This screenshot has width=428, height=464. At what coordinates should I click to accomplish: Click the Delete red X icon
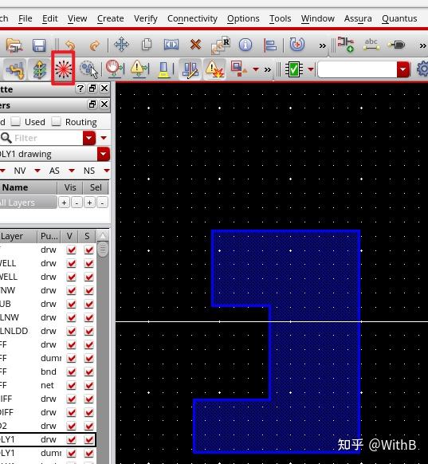coord(195,45)
